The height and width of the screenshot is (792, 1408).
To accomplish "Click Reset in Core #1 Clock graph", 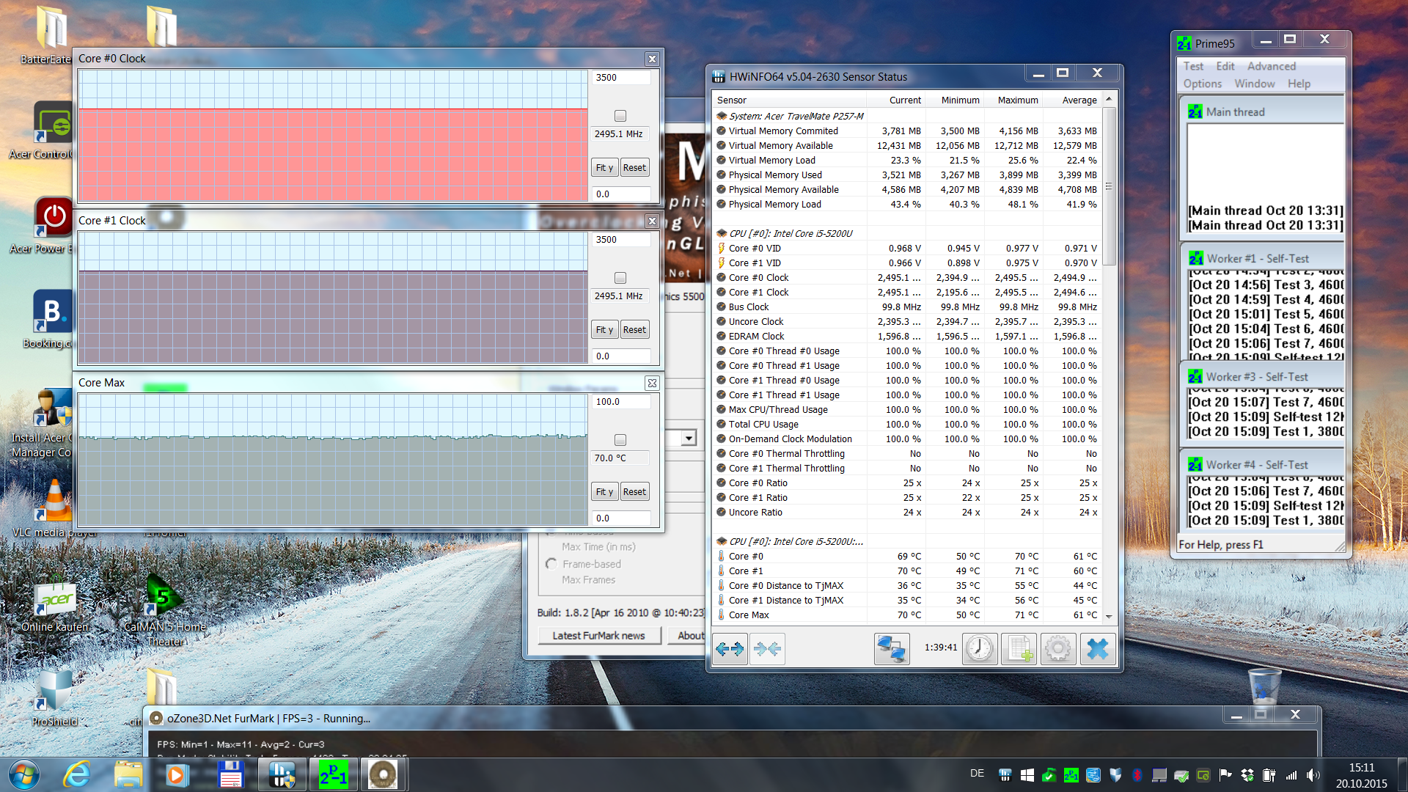I will pos(634,330).
